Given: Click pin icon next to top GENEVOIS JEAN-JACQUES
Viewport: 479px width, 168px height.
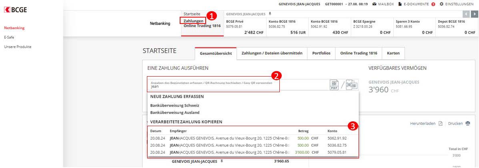Looking at the screenshot, I should coord(270,14).
